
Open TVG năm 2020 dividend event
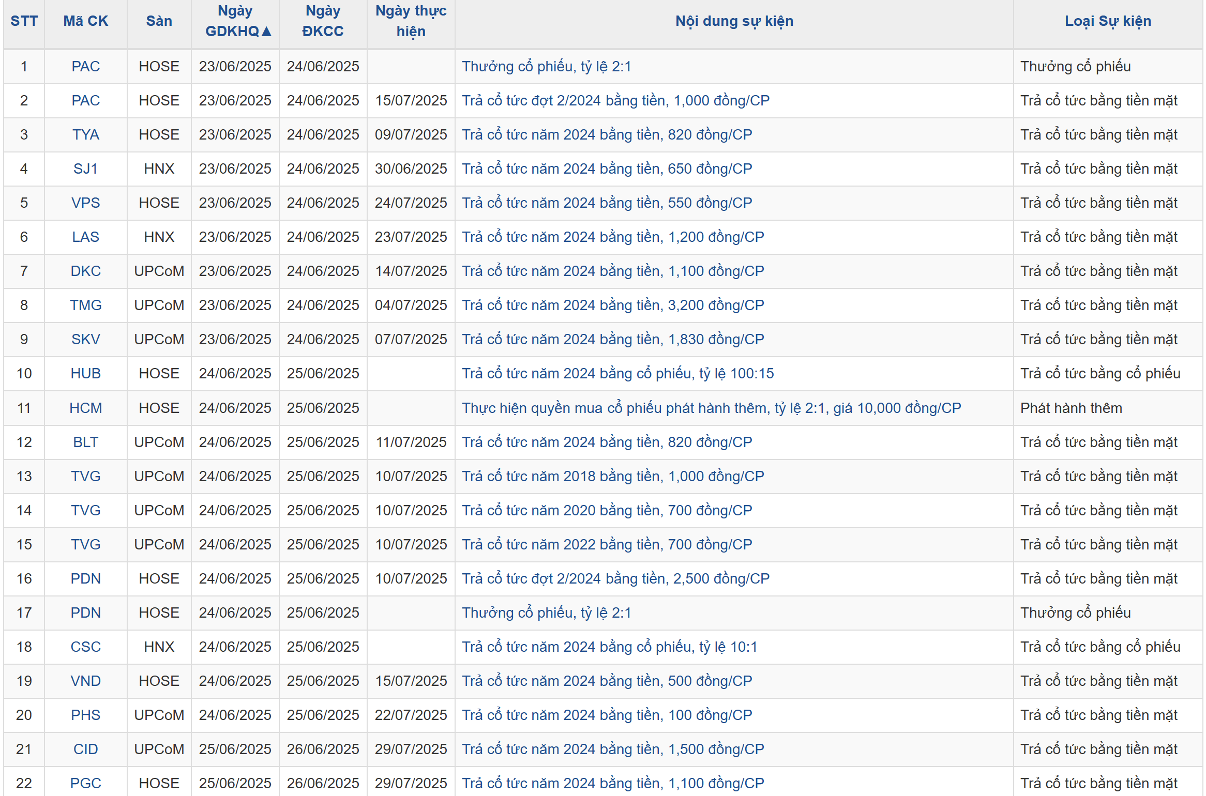pos(607,511)
